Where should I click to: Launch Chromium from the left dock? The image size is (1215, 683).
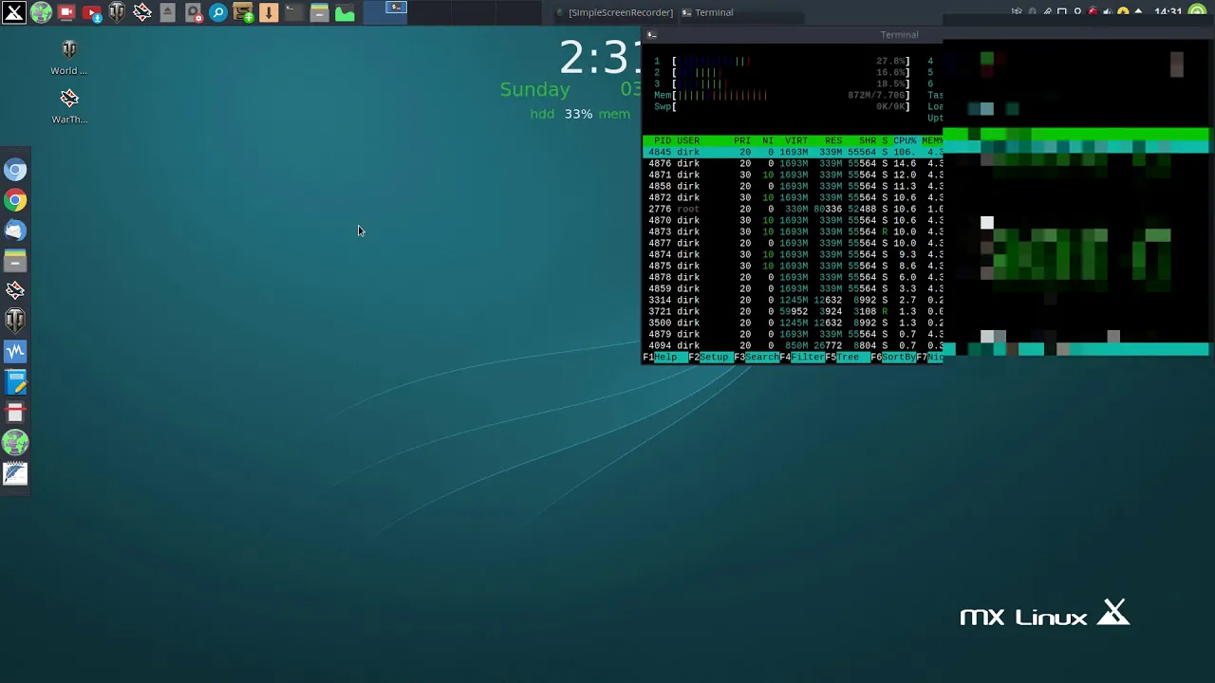15,170
